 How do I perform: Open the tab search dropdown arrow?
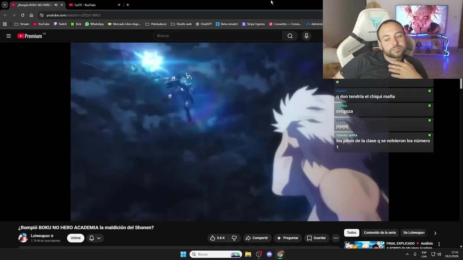[5, 5]
